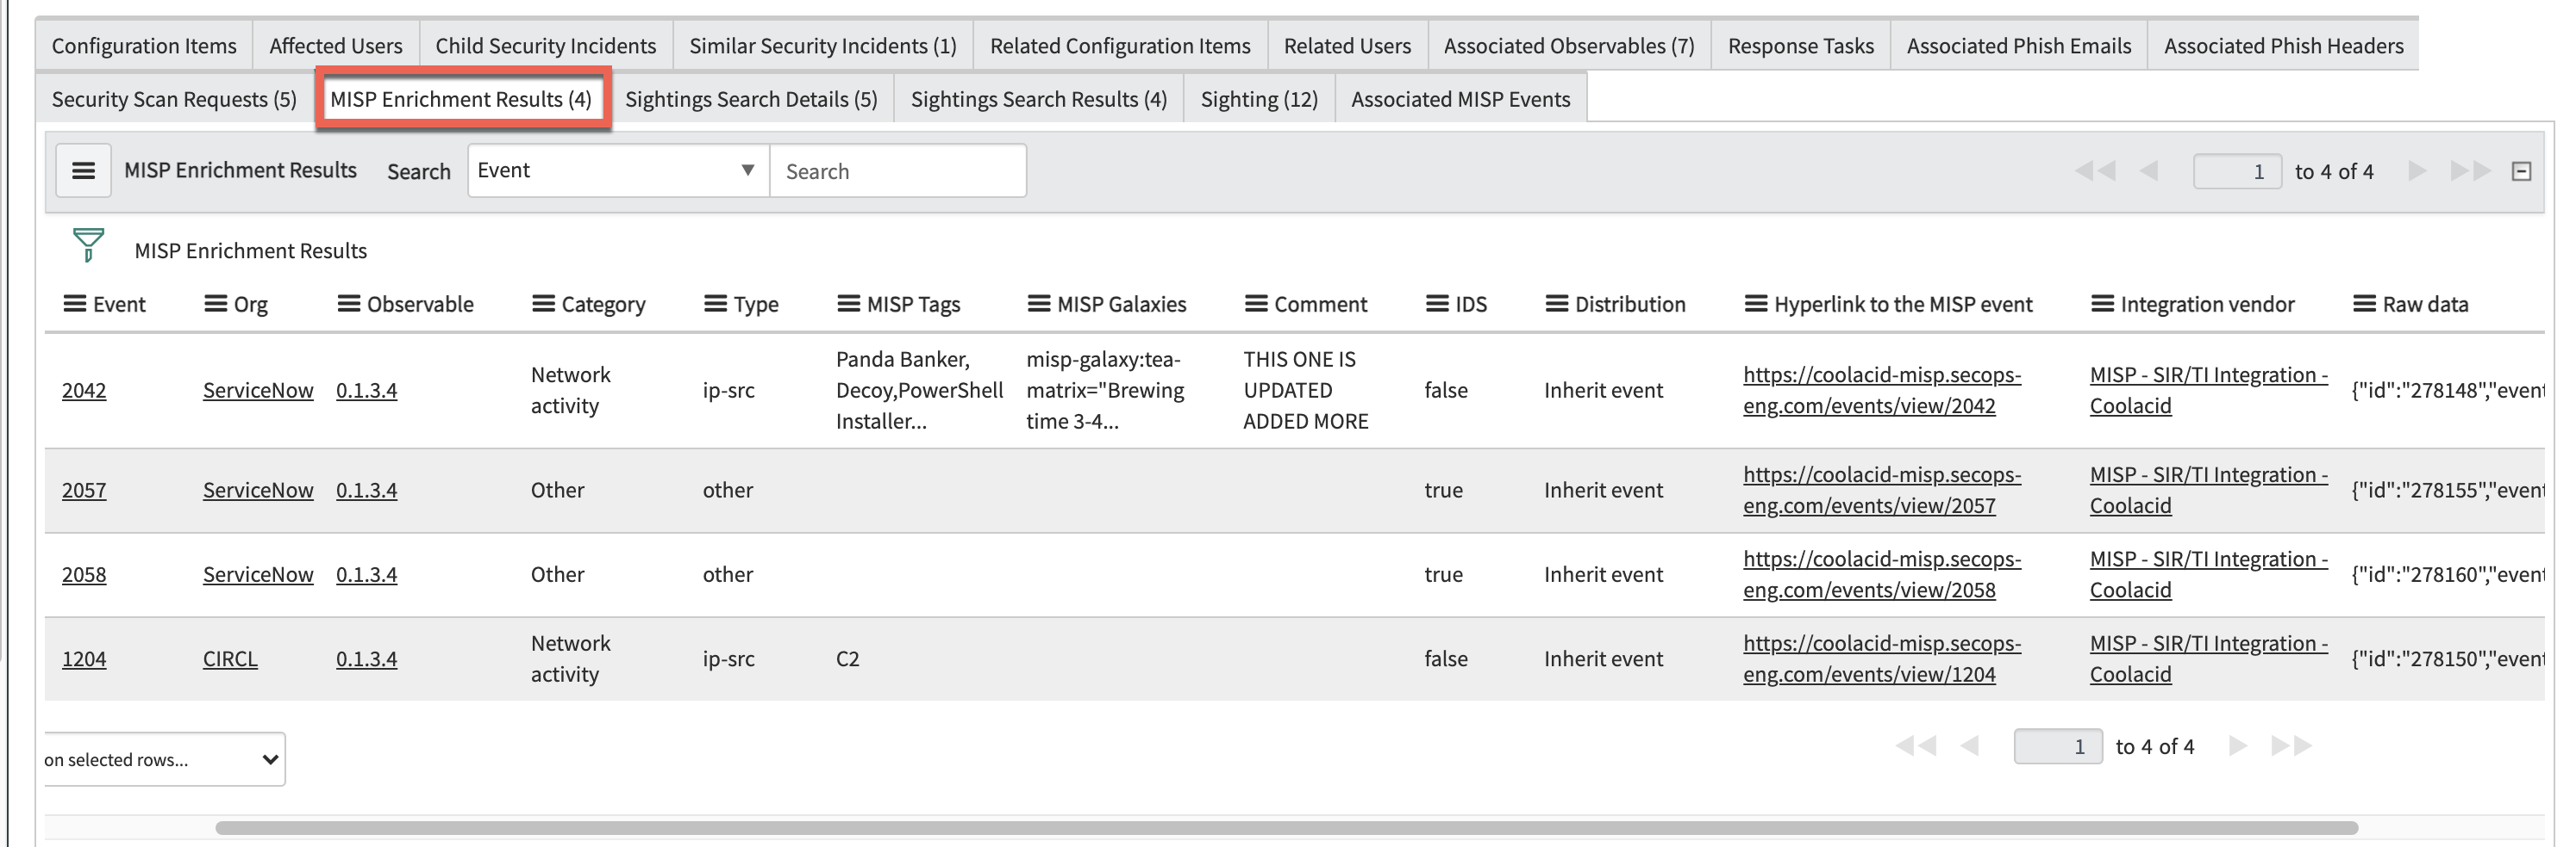Click the C2 tag cell in row 1204
This screenshot has height=847, width=2576.
(x=847, y=659)
